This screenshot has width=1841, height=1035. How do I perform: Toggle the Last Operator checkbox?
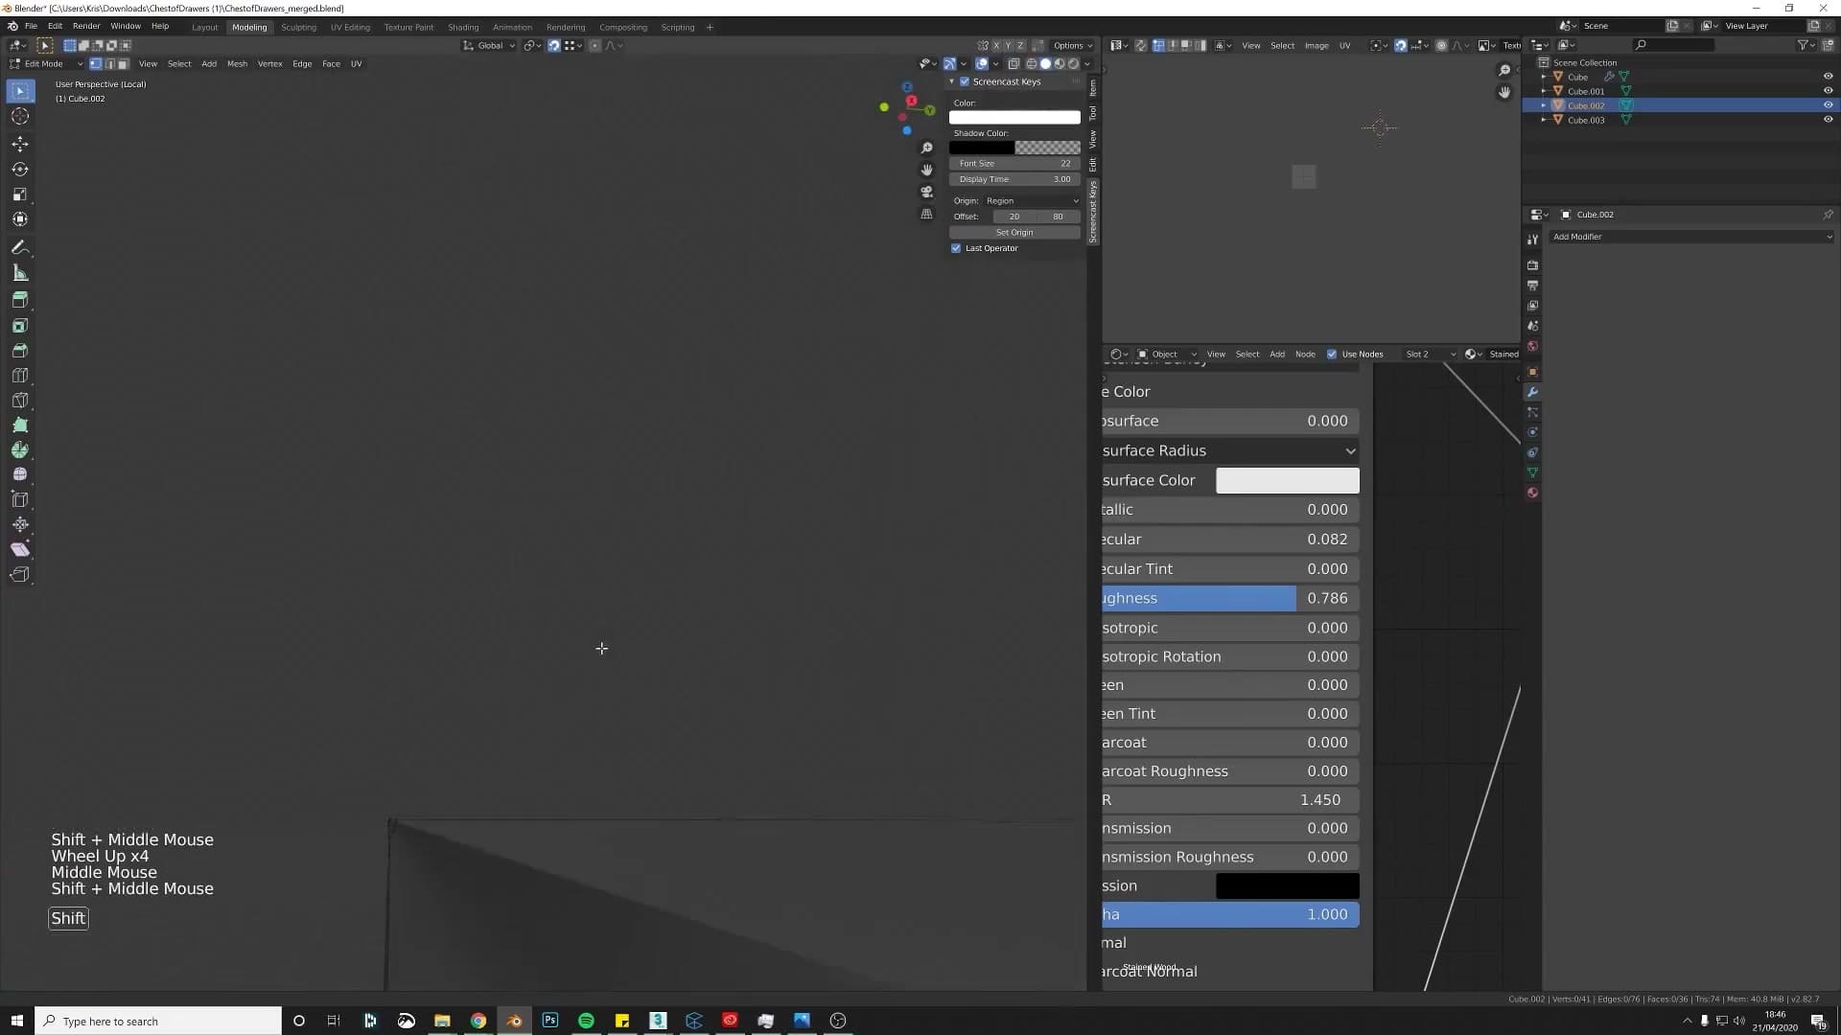956,248
